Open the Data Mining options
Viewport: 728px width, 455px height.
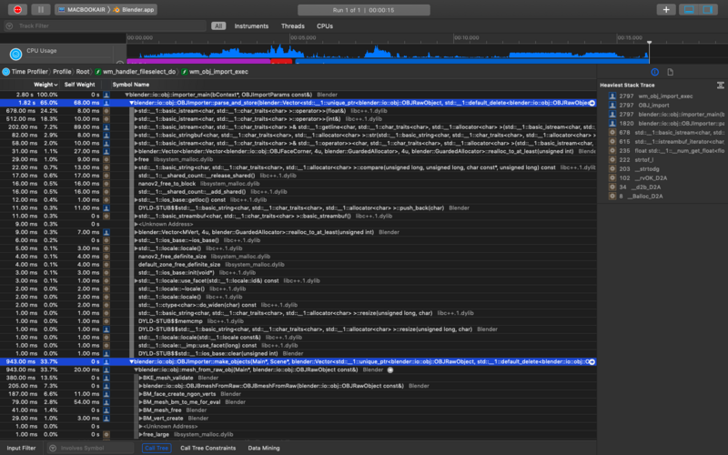264,448
